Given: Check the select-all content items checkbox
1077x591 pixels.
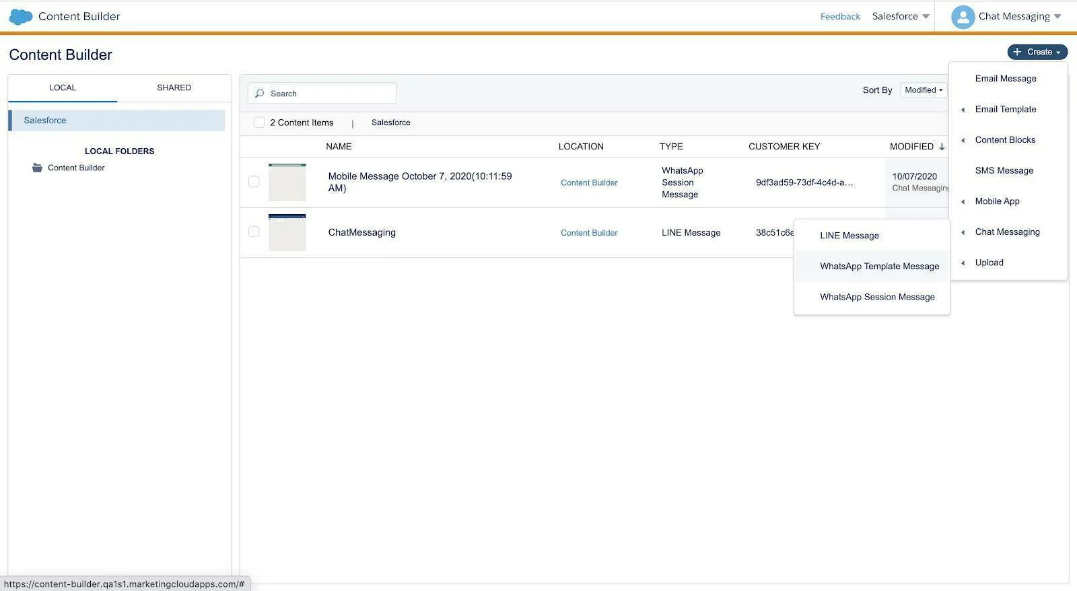Looking at the screenshot, I should pos(259,123).
